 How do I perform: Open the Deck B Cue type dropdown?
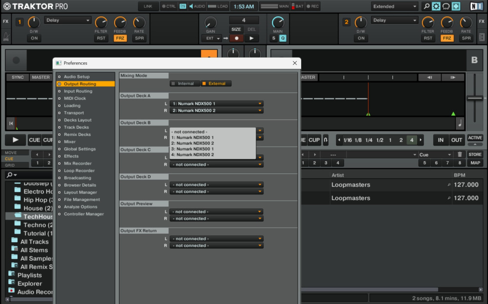tap(435, 154)
